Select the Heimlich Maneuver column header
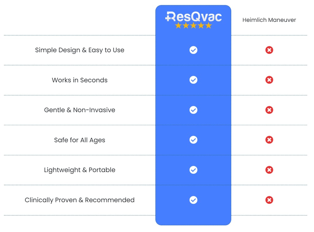This screenshot has width=314, height=232. coord(269,20)
